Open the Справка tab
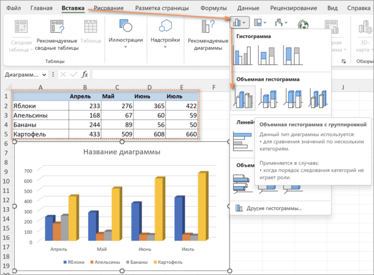This screenshot has height=275, width=374. [358, 8]
